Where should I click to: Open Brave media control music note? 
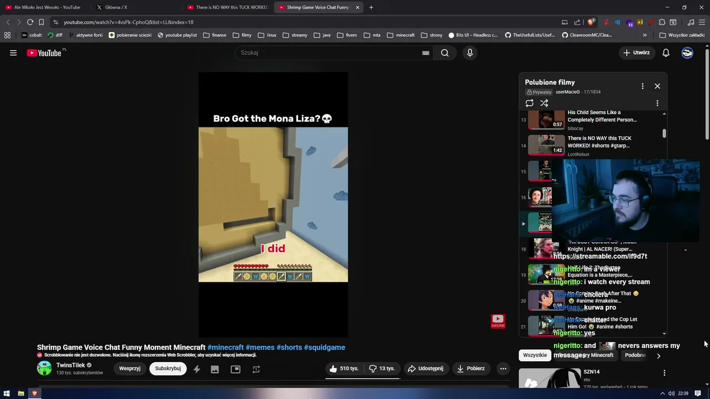pos(691,22)
